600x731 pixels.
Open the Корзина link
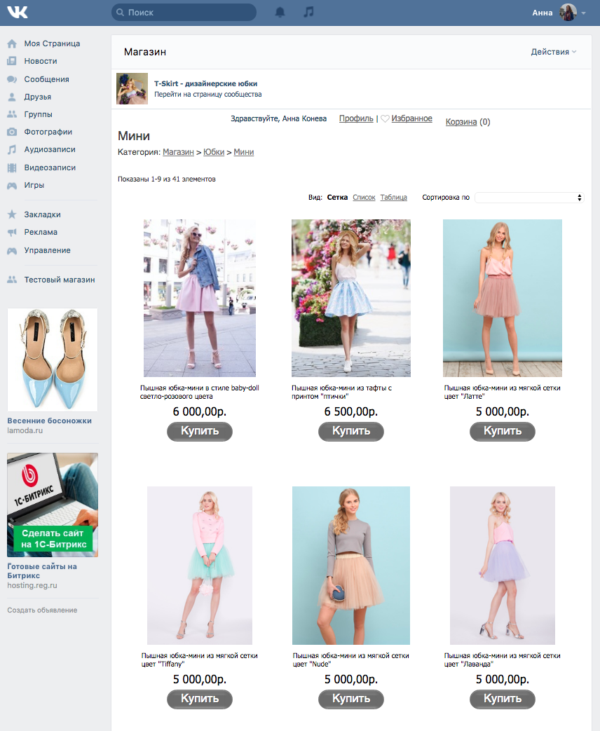[x=461, y=122]
